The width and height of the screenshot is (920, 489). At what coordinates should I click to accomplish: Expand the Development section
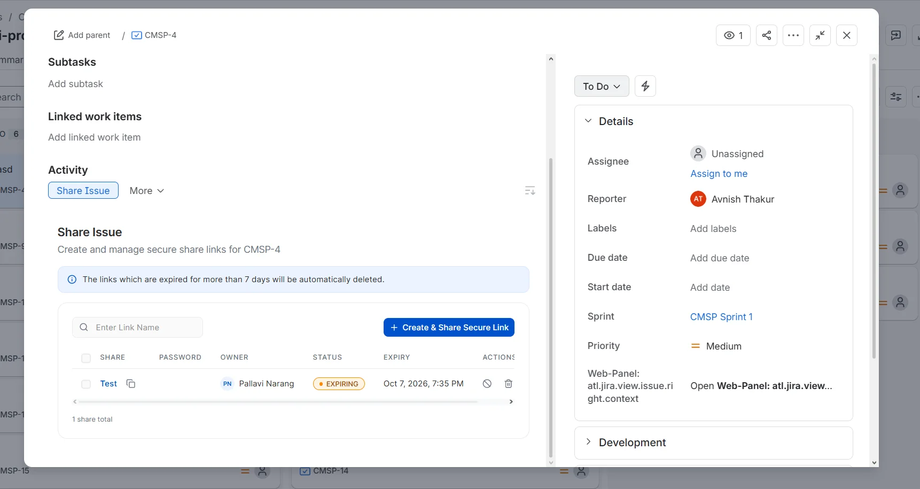tap(588, 441)
